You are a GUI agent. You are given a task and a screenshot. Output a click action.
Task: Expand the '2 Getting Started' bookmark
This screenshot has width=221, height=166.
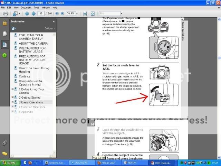[x=13, y=98]
